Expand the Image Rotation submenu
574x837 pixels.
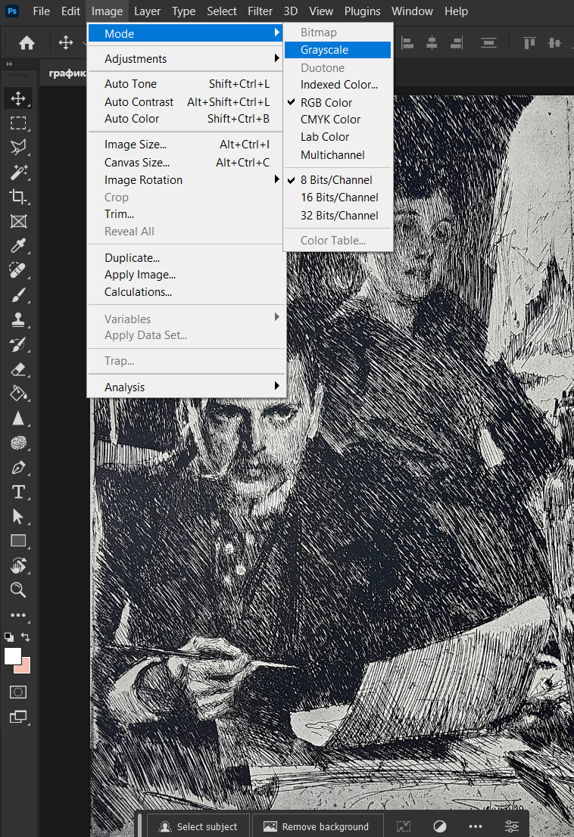point(186,180)
